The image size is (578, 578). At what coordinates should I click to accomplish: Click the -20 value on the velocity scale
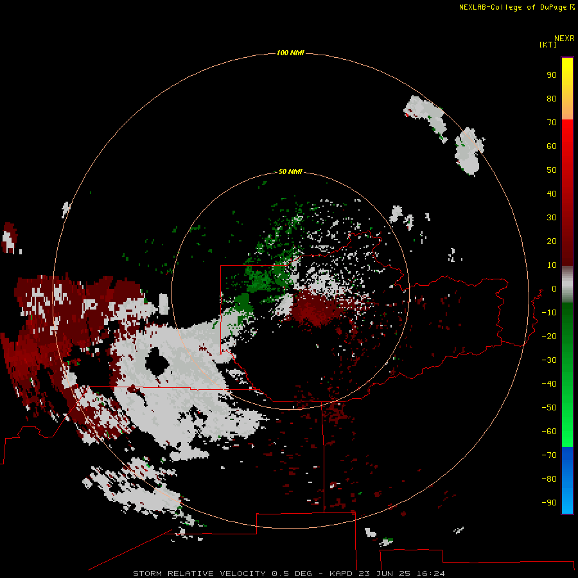click(549, 336)
